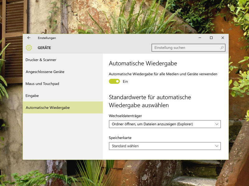Select Drucker & Scanner in sidebar
The width and height of the screenshot is (249, 186).
click(63, 60)
